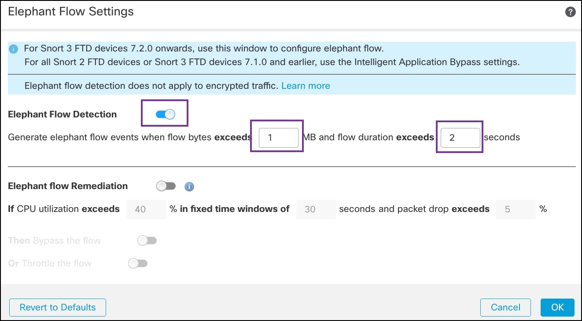Screen dimensions: 582x321
Task: Click the fixed time windows seconds field
Action: coord(316,209)
